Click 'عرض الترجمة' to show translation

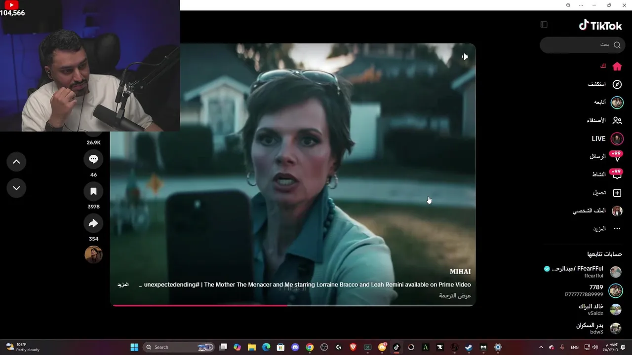pos(455,296)
